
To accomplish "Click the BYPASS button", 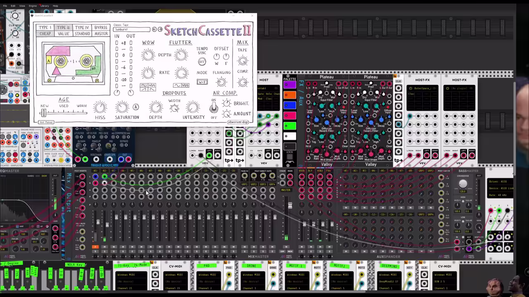I will [x=100, y=28].
